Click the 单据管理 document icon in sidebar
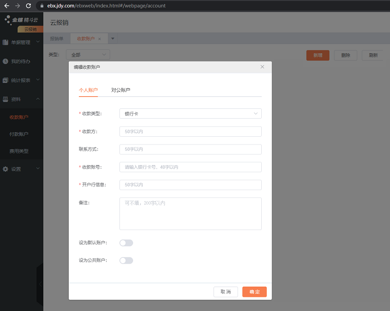 coord(5,42)
